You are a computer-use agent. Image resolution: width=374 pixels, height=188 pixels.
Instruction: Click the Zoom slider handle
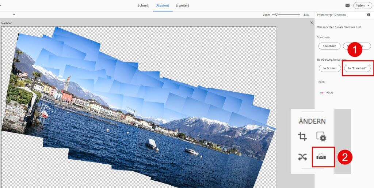pos(276,15)
